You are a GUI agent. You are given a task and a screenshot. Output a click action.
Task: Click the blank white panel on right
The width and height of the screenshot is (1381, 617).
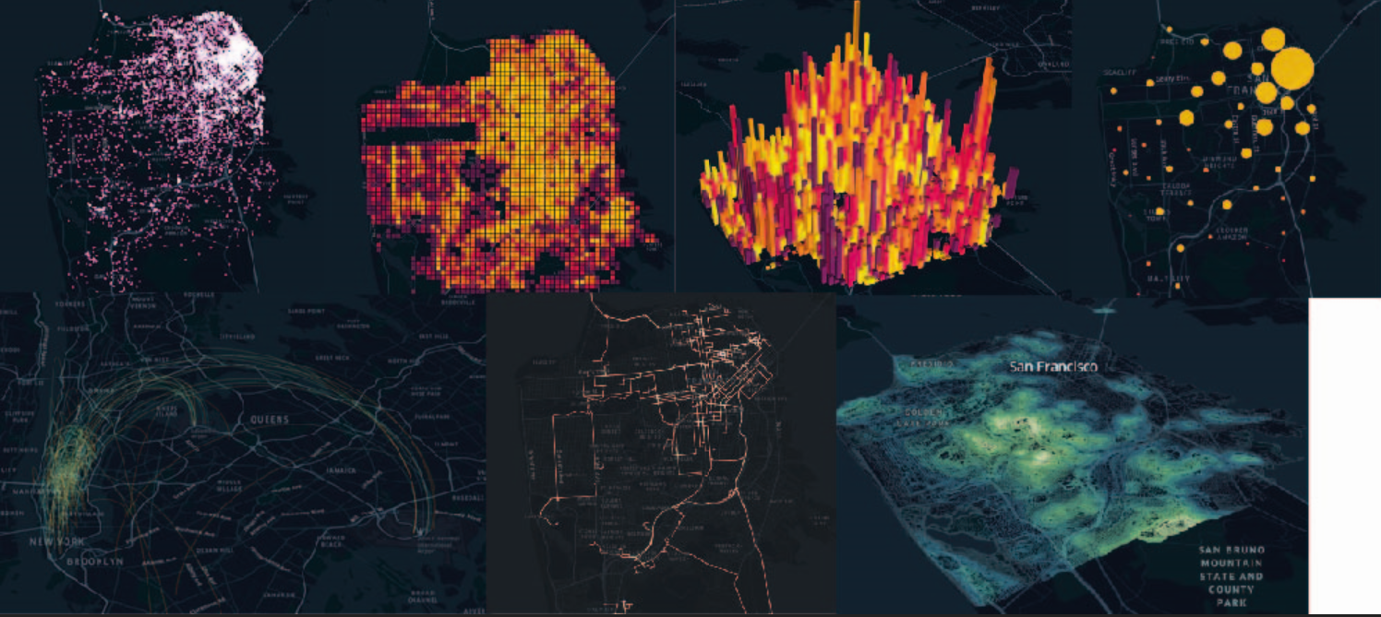(x=1345, y=457)
